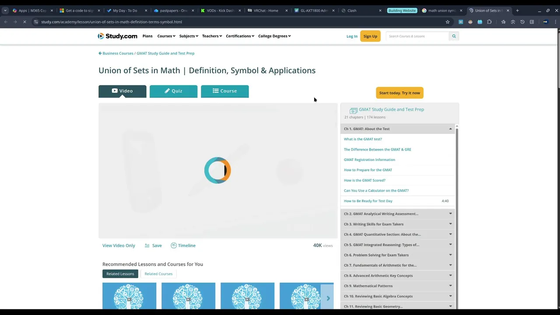This screenshot has height=315, width=560.
Task: Click the first related lesson thumbnail
Action: coord(129,296)
